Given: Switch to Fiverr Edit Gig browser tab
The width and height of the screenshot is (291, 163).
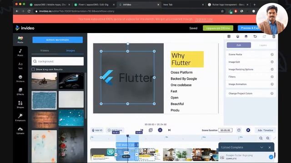Looking at the screenshot, I should tap(94, 5).
